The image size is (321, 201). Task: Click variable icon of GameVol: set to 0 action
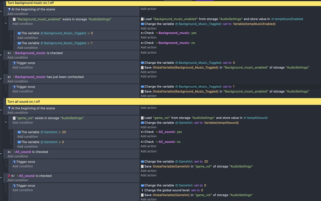point(142,185)
